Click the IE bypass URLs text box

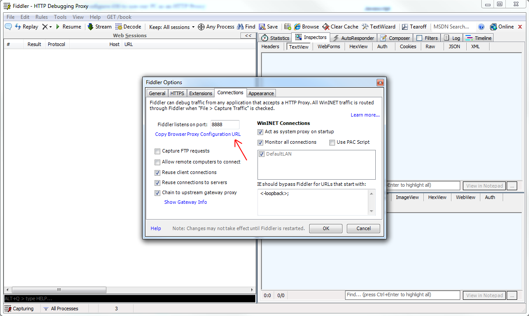(316, 202)
